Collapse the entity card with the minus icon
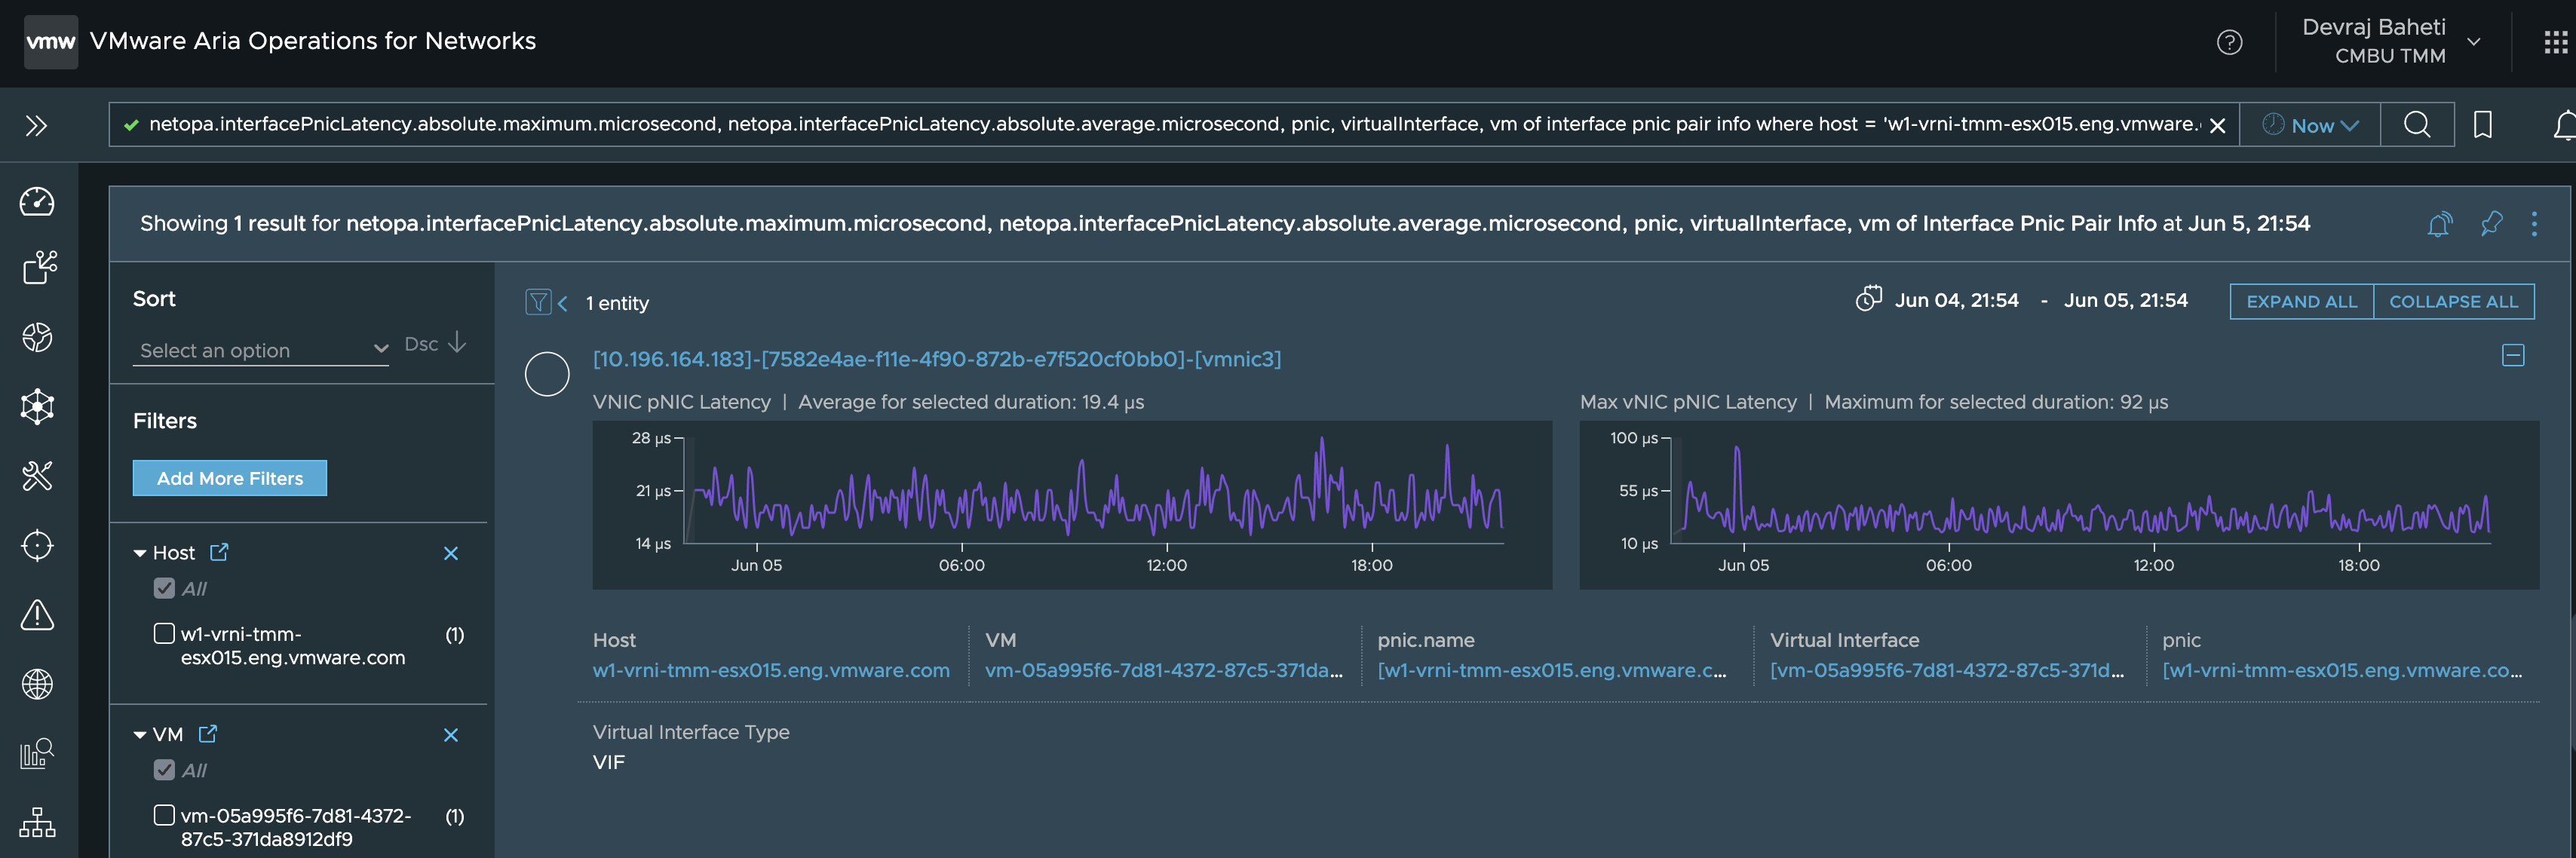 pos(2513,355)
